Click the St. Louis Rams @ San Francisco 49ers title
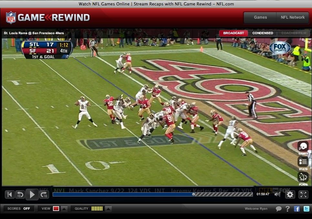 tap(34, 33)
